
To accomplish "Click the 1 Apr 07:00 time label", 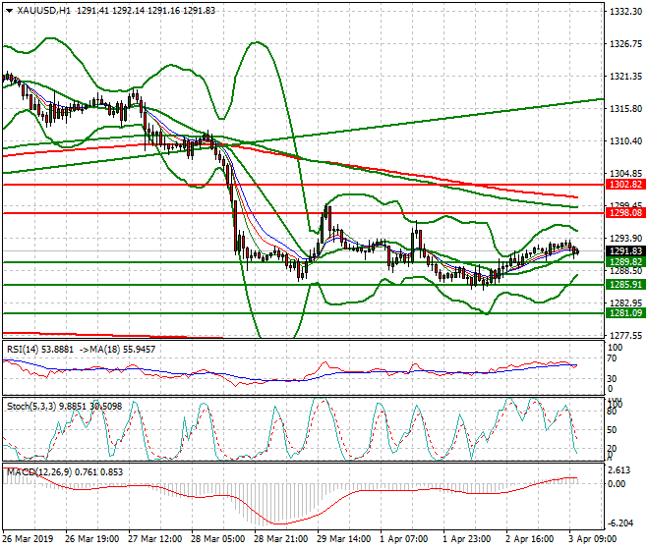I will pyautogui.click(x=403, y=539).
